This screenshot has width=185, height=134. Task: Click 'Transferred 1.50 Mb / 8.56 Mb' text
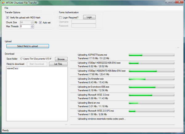[x=92, y=115]
